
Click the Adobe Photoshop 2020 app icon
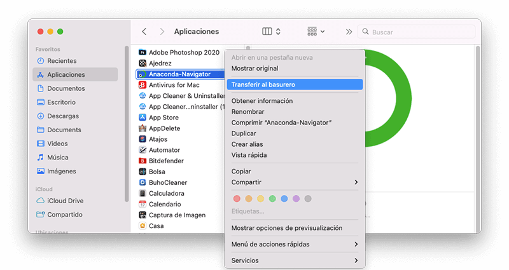pos(142,52)
